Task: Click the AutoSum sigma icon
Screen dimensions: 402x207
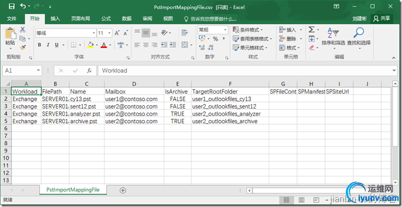Action: (311, 30)
